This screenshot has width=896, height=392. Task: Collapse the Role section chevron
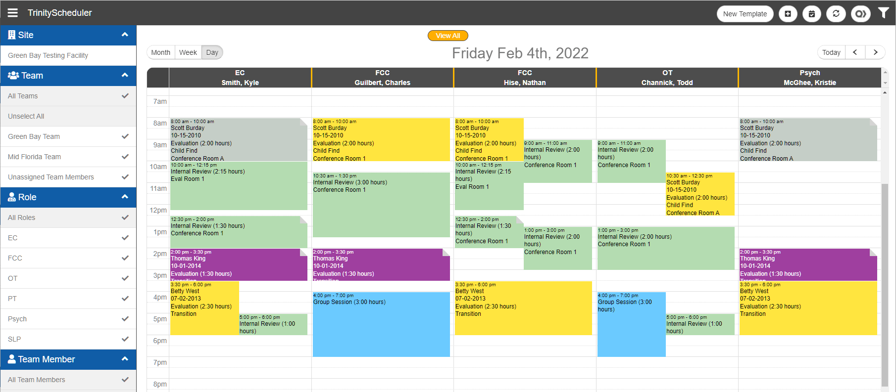click(125, 197)
